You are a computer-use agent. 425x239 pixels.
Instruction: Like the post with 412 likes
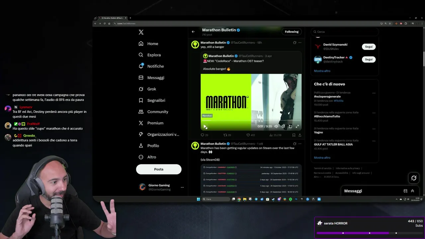click(250, 135)
